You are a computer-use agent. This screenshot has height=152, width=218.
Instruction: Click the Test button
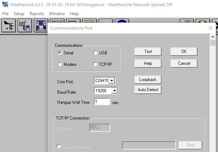point(148,52)
